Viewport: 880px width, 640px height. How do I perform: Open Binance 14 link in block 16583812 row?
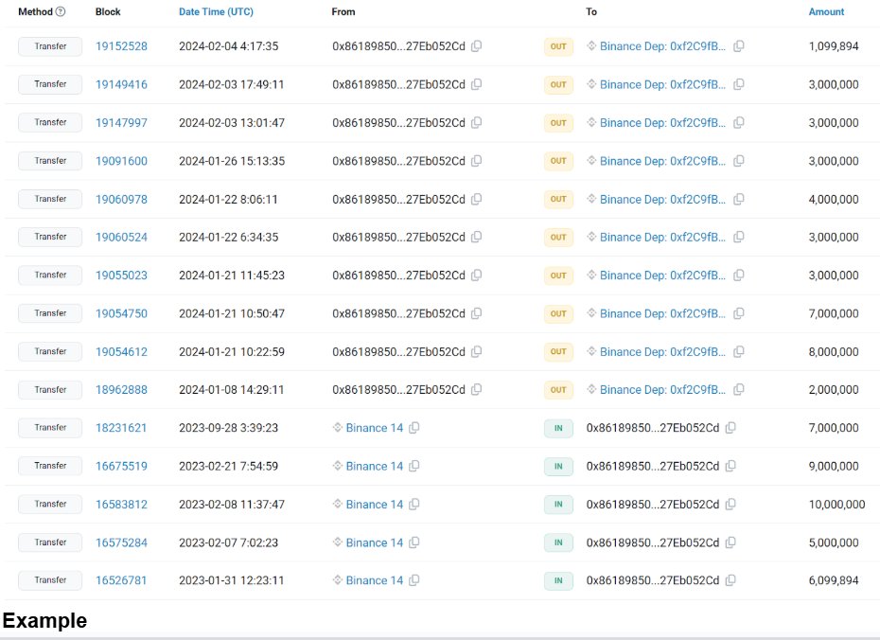[375, 504]
